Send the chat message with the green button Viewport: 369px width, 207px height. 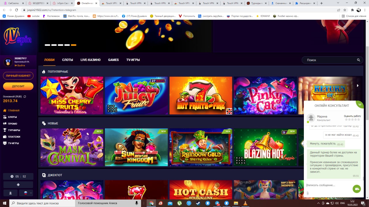357,189
